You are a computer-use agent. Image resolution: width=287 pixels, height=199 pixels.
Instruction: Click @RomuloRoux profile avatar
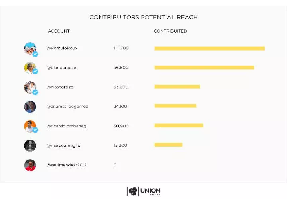point(30,49)
